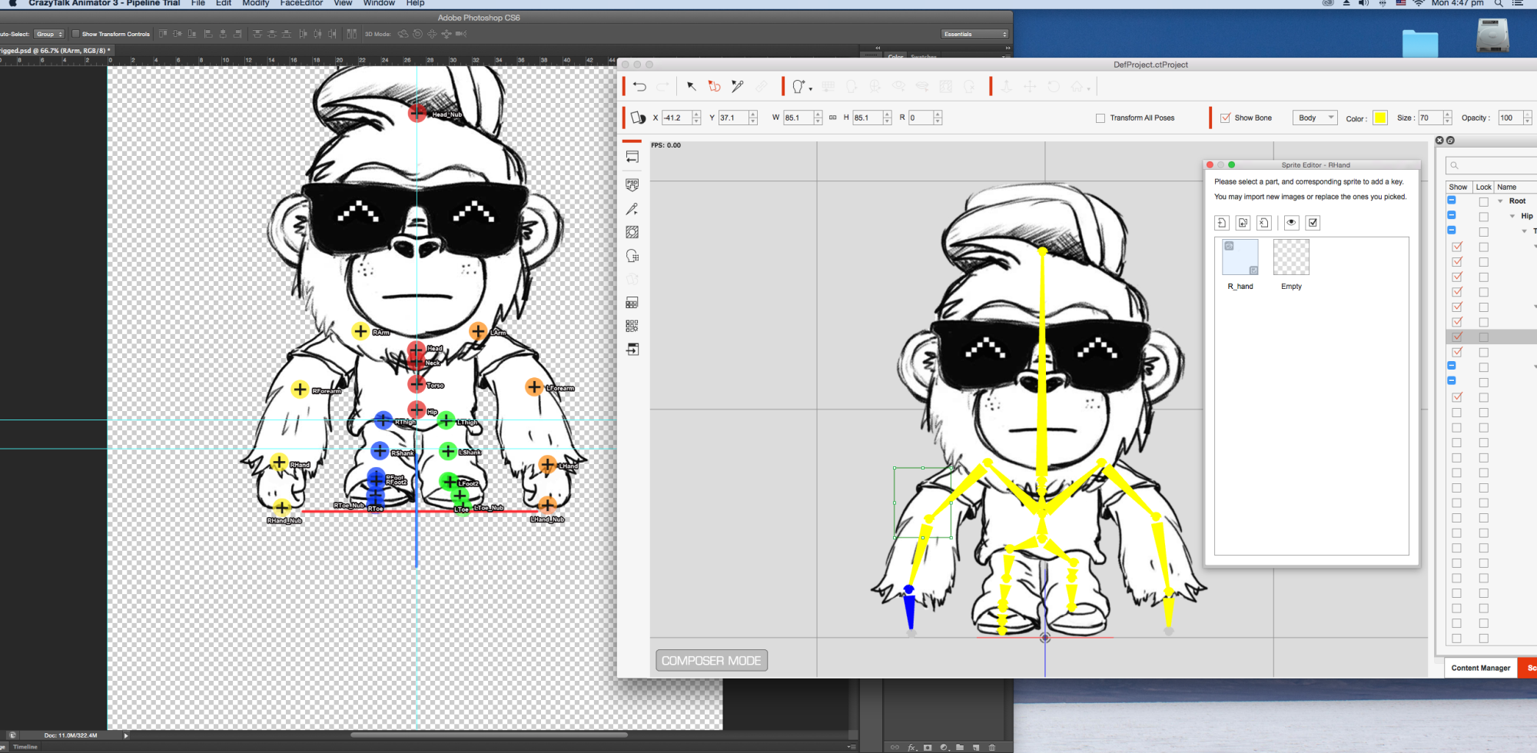Click the Opacity value field
Viewport: 1537px width, 753px height.
tap(1510, 118)
